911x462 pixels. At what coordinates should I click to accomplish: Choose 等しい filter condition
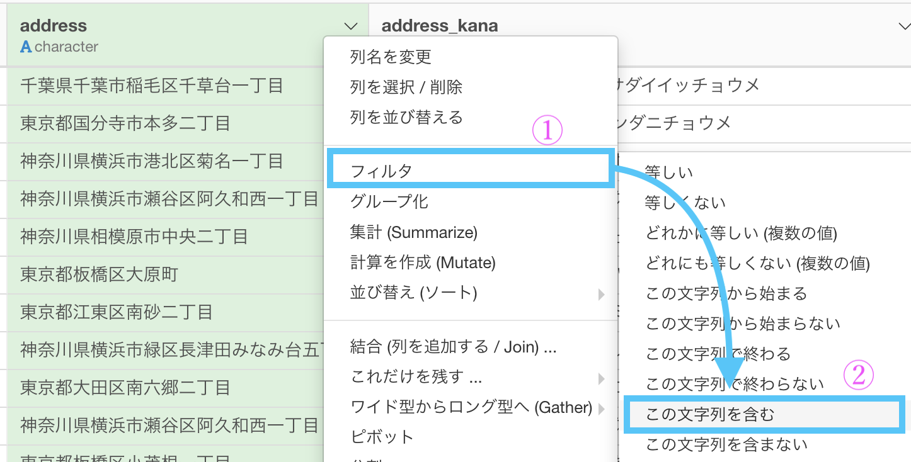pos(668,173)
